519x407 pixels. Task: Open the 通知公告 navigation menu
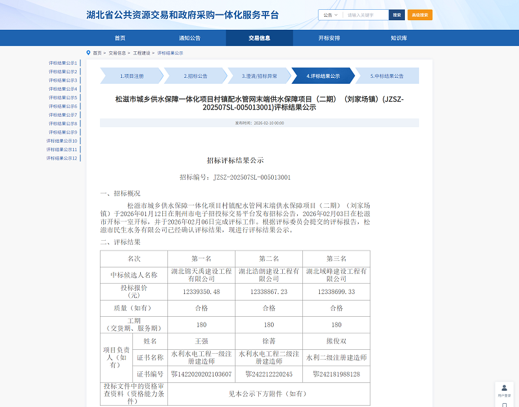(190, 38)
